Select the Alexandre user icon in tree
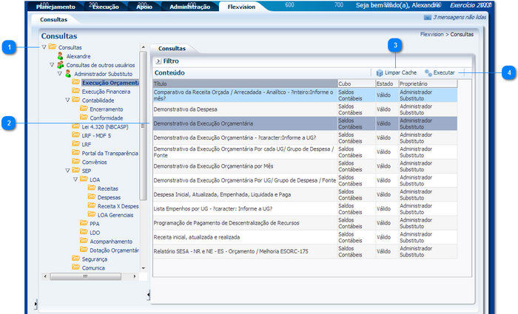 tap(60, 55)
